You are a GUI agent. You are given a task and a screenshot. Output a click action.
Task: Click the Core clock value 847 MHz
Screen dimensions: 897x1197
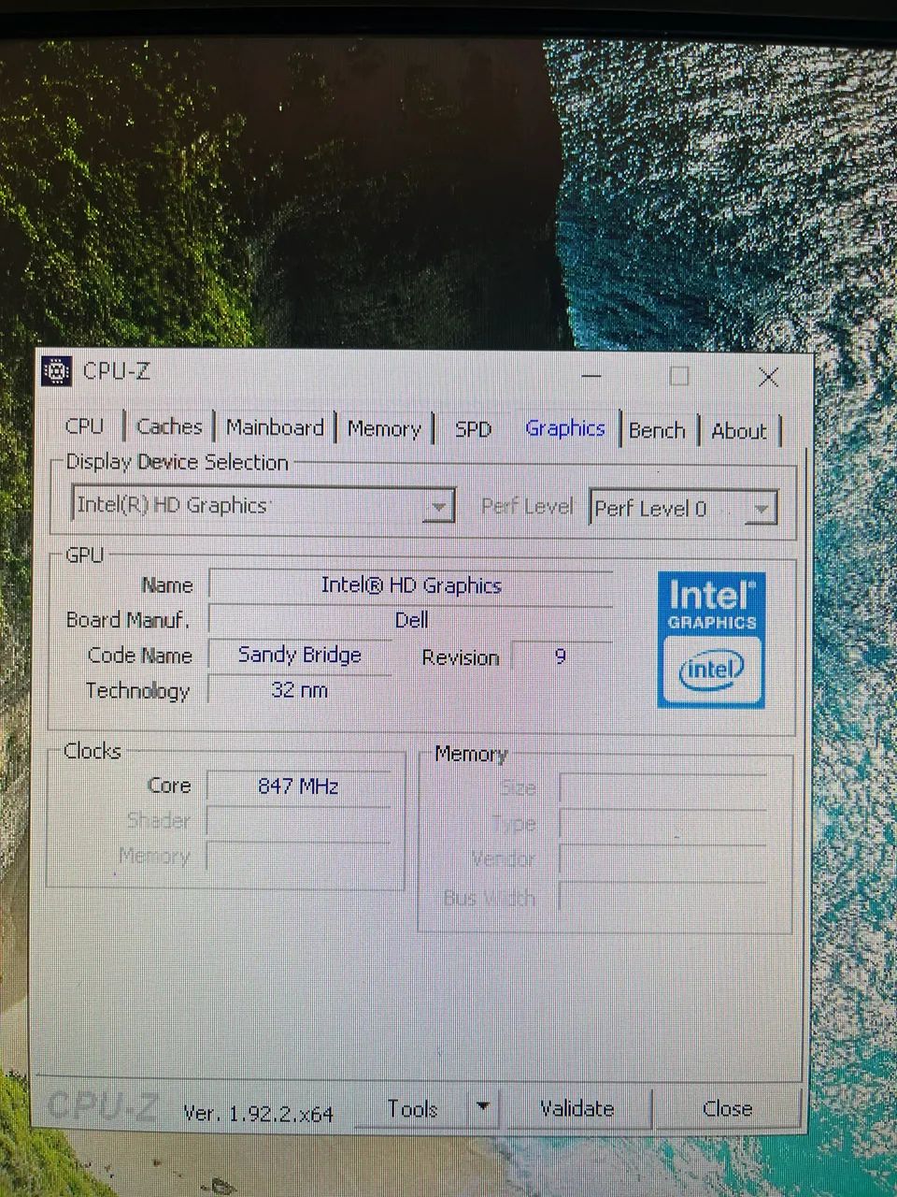[x=298, y=786]
